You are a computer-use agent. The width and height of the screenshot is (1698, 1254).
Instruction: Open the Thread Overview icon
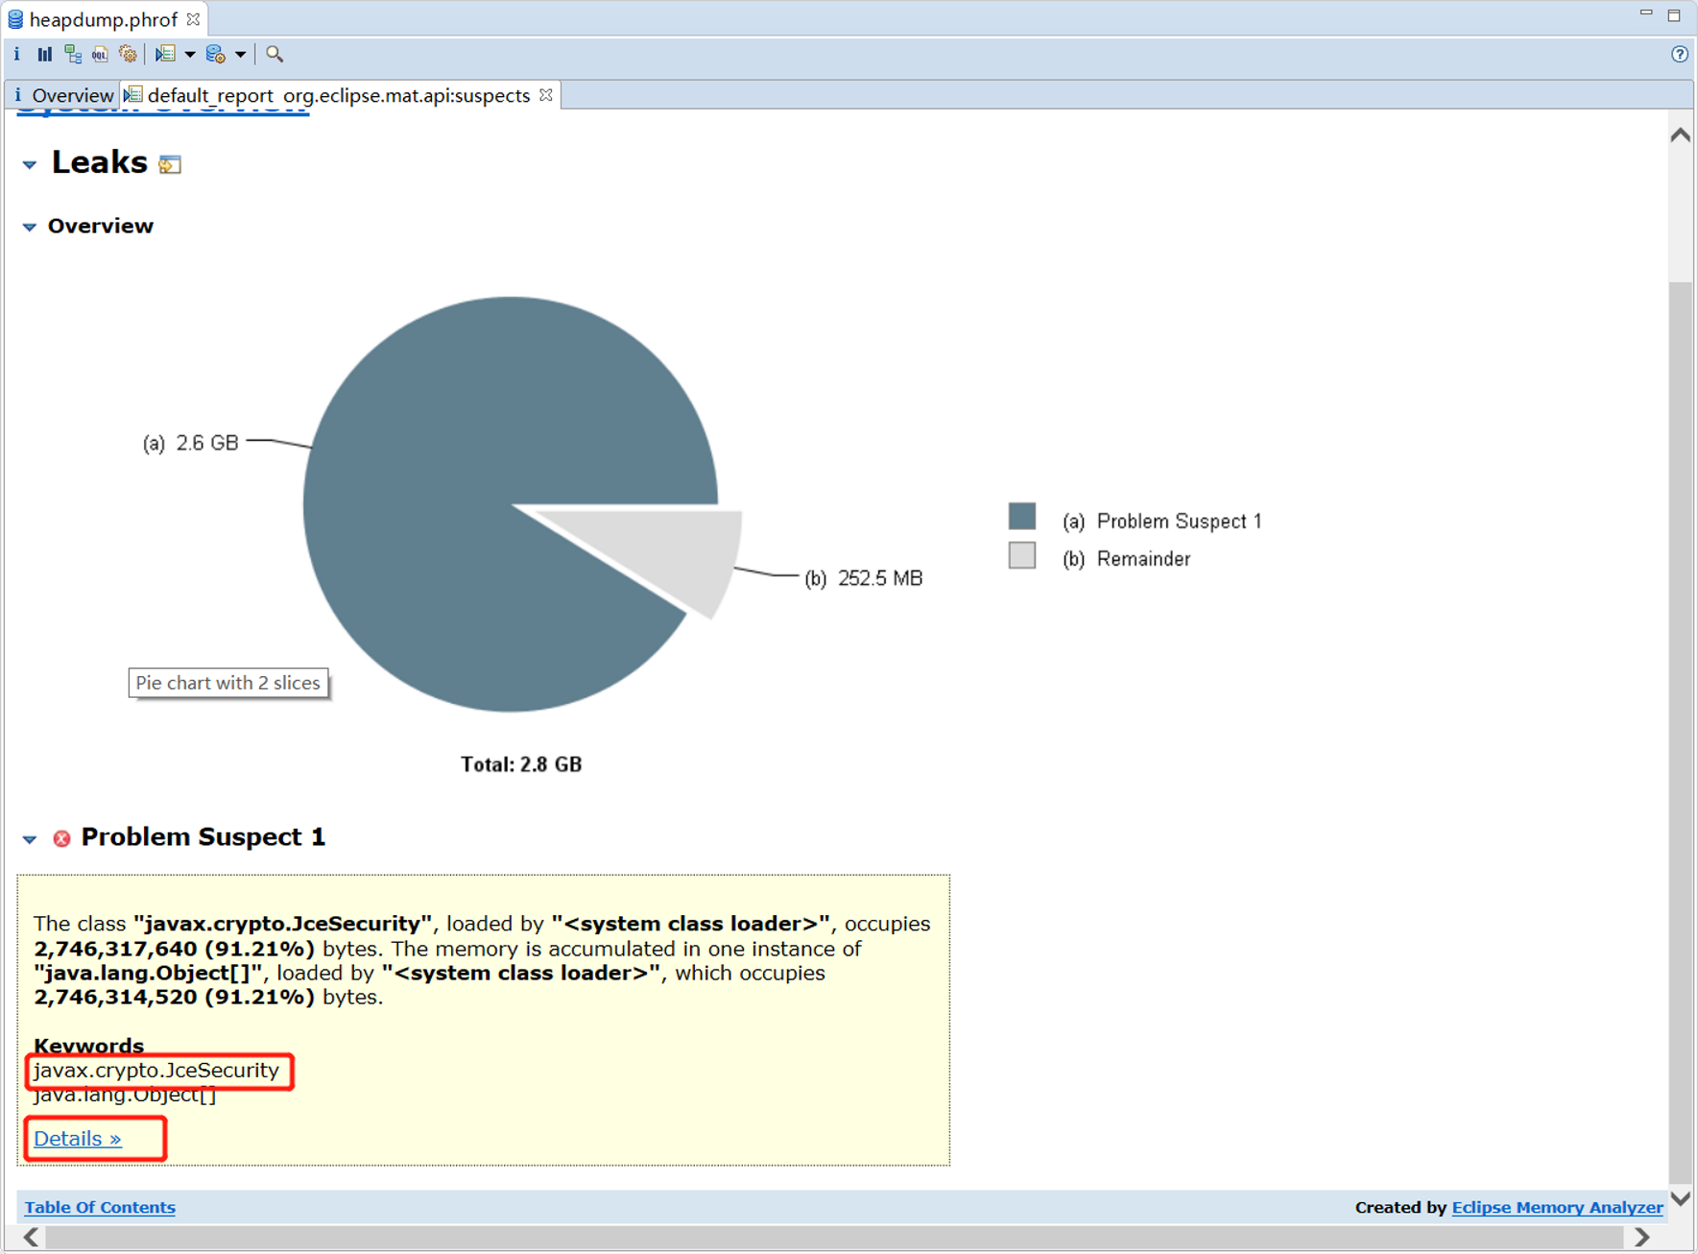coord(129,54)
